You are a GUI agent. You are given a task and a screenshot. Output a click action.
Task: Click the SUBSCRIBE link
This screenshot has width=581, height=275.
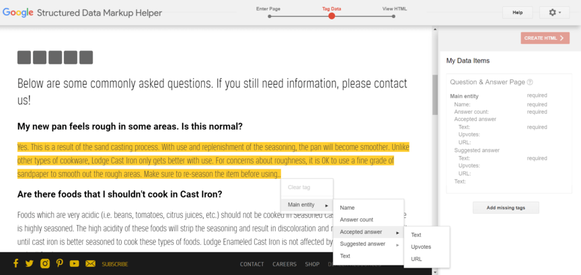[115, 264]
